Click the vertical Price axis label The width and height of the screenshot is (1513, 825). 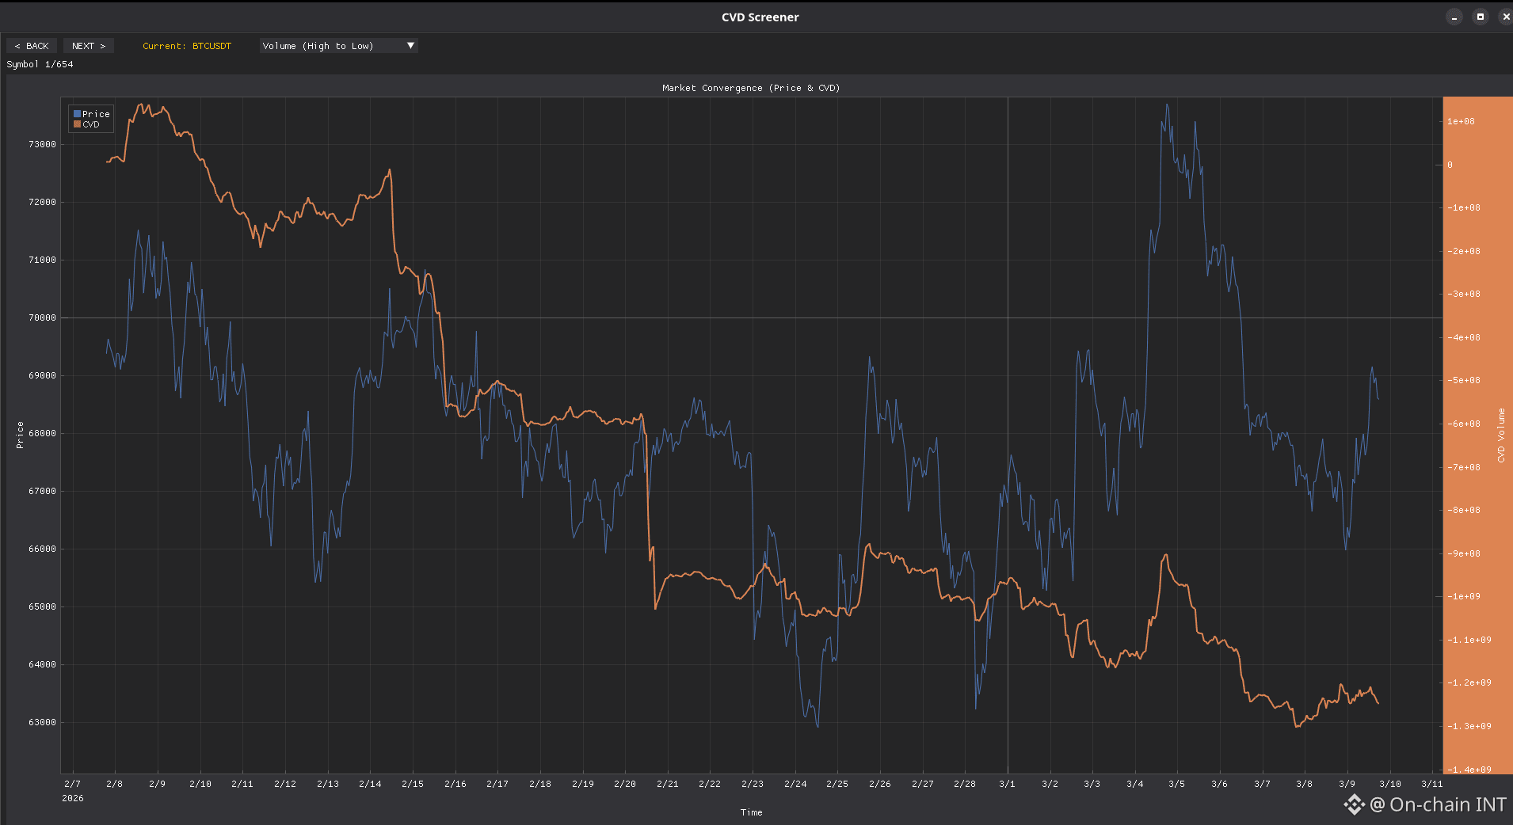pos(20,435)
